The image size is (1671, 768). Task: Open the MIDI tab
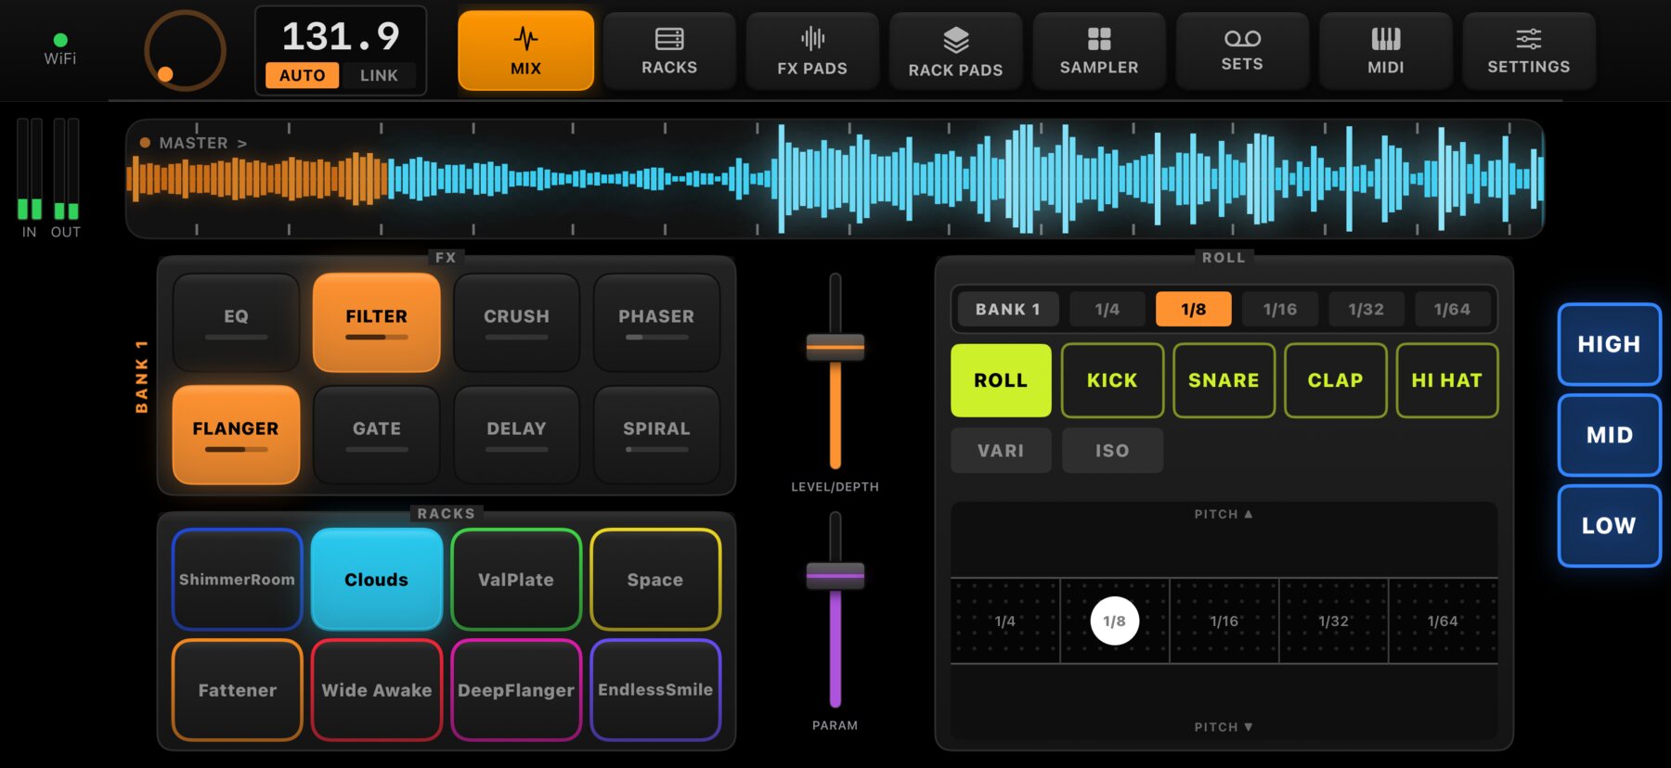pos(1385,51)
